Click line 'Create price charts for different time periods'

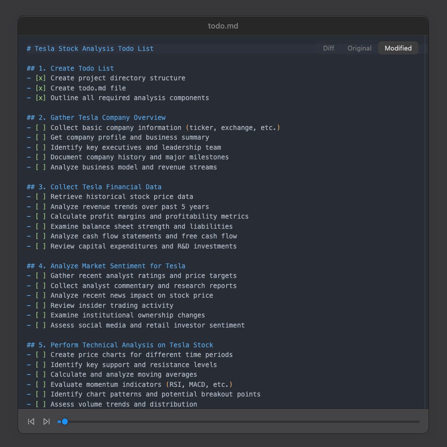coord(130,355)
